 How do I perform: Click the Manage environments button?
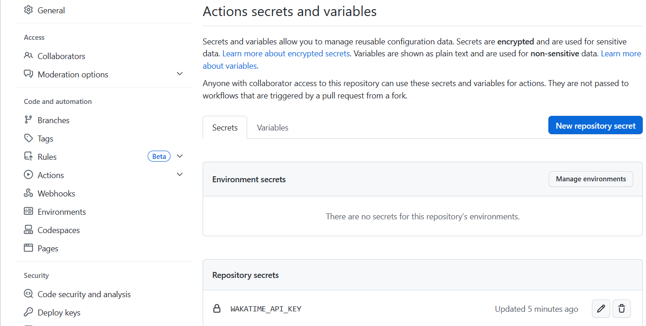591,179
